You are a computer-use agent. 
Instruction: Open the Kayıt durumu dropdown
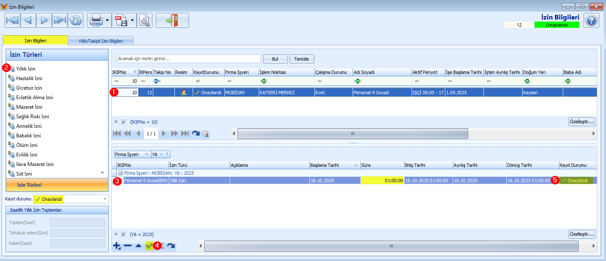105,199
